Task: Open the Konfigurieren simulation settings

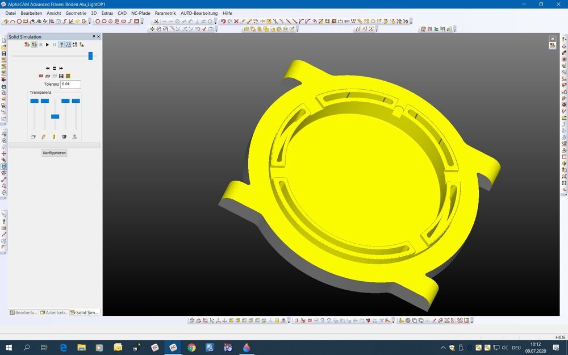Action: click(x=54, y=152)
